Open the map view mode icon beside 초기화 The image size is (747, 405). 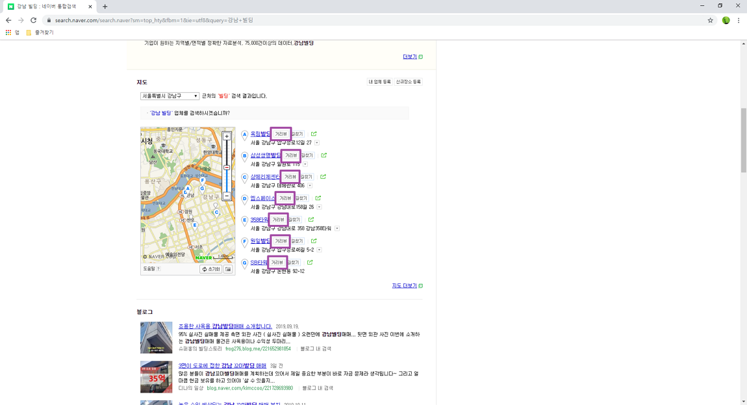click(228, 269)
